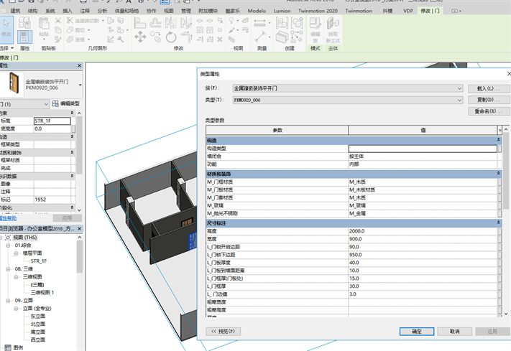
Task: Click the diagonal Measure Between icon
Action: pyautogui.click(x=260, y=37)
